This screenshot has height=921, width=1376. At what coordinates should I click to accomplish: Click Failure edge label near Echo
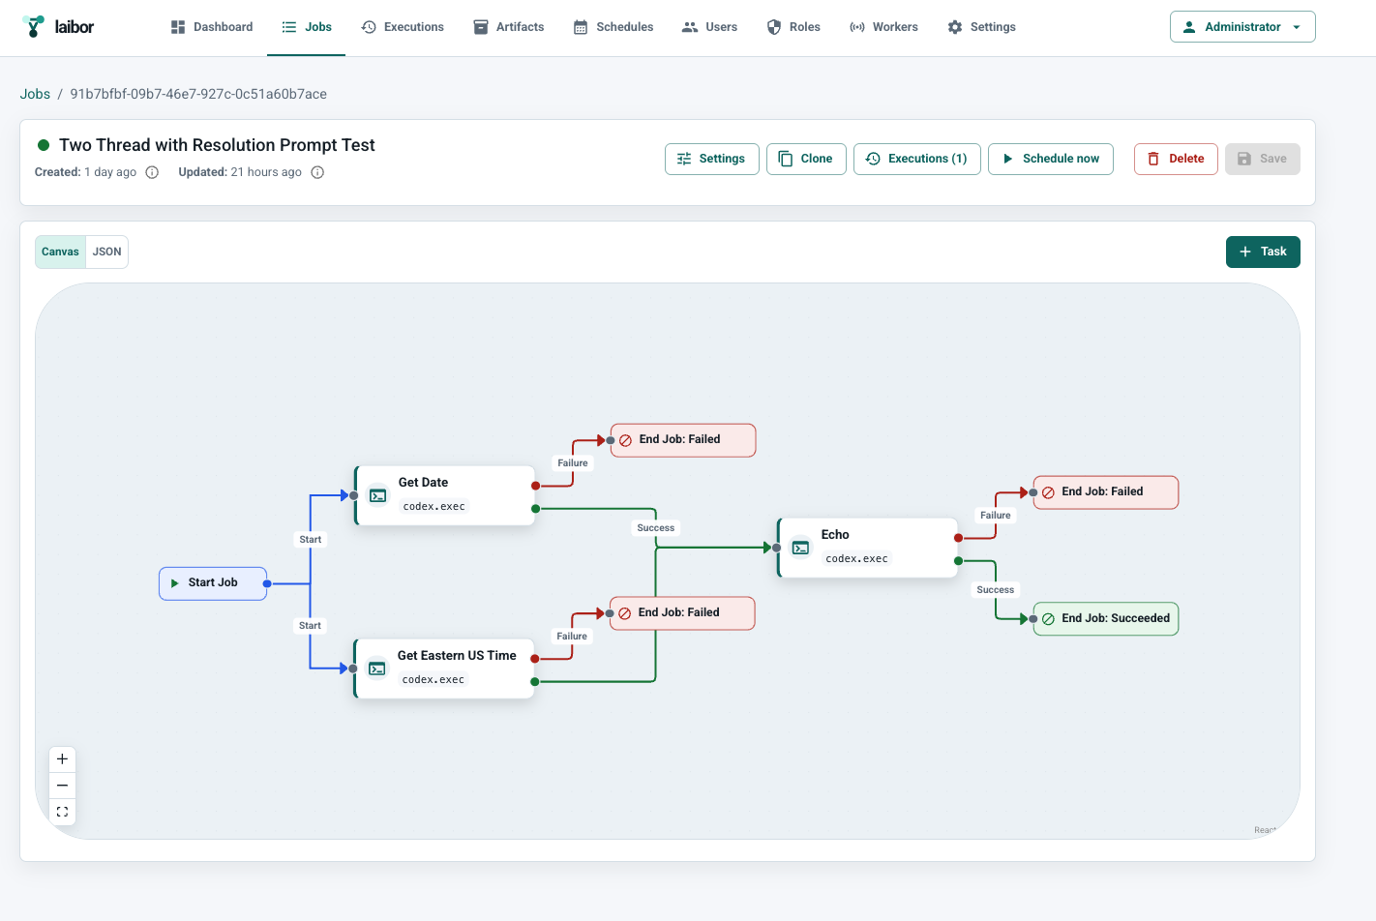pyautogui.click(x=996, y=516)
